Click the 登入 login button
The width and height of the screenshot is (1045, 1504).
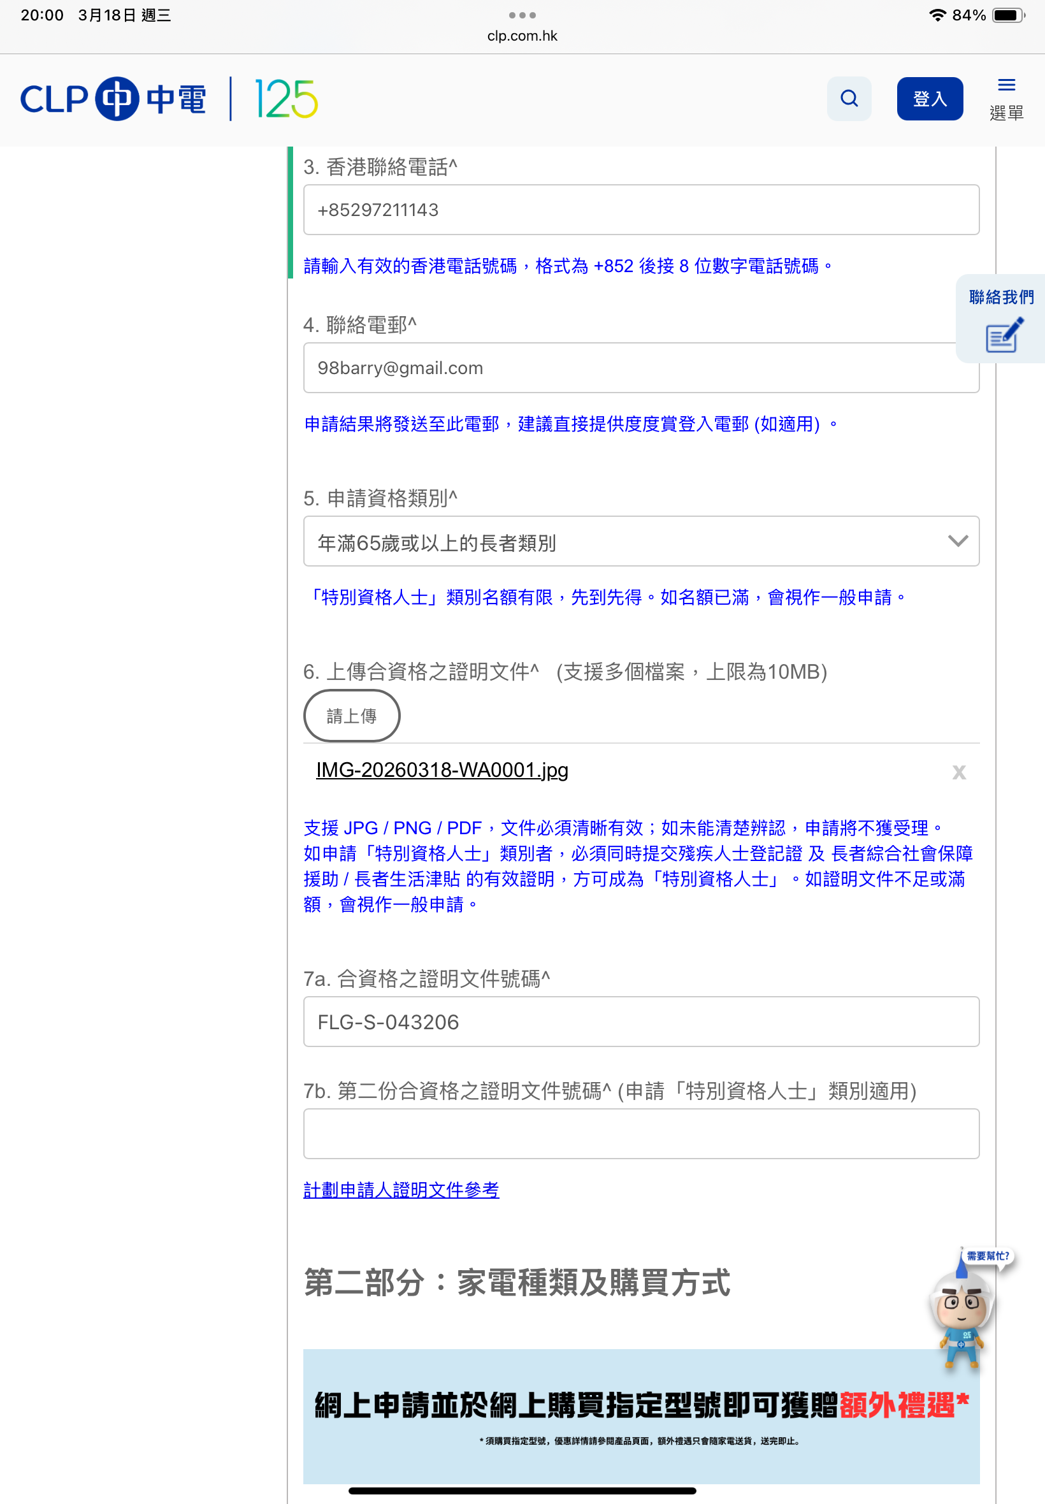(929, 99)
